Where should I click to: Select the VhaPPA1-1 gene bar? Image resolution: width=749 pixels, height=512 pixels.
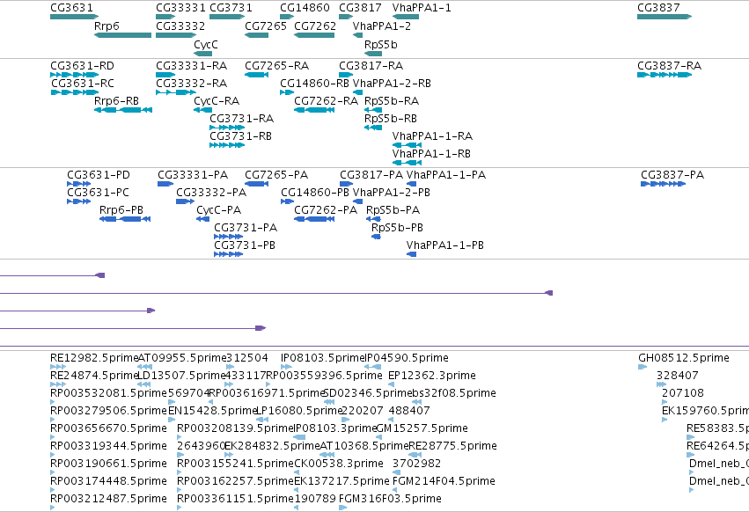[406, 17]
